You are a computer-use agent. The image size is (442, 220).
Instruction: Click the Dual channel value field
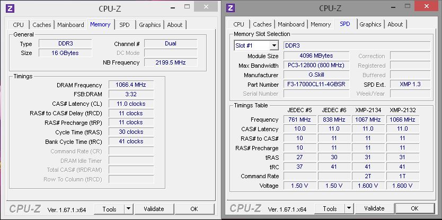171,43
